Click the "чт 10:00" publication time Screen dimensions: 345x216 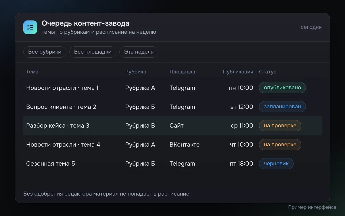241,145
